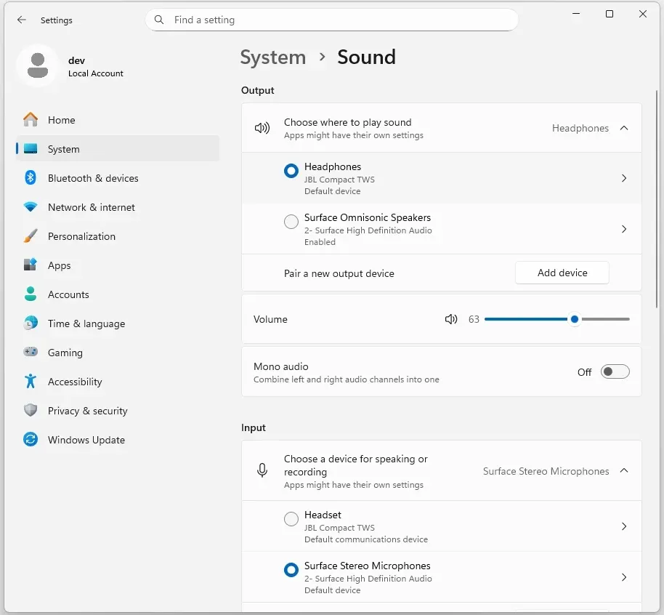The image size is (664, 615).
Task: Click the volume value 63
Action: click(474, 319)
